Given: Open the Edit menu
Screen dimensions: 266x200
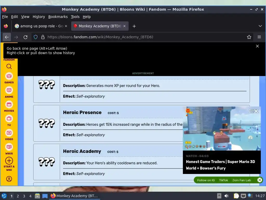Looking at the screenshot, I should coord(15,17).
